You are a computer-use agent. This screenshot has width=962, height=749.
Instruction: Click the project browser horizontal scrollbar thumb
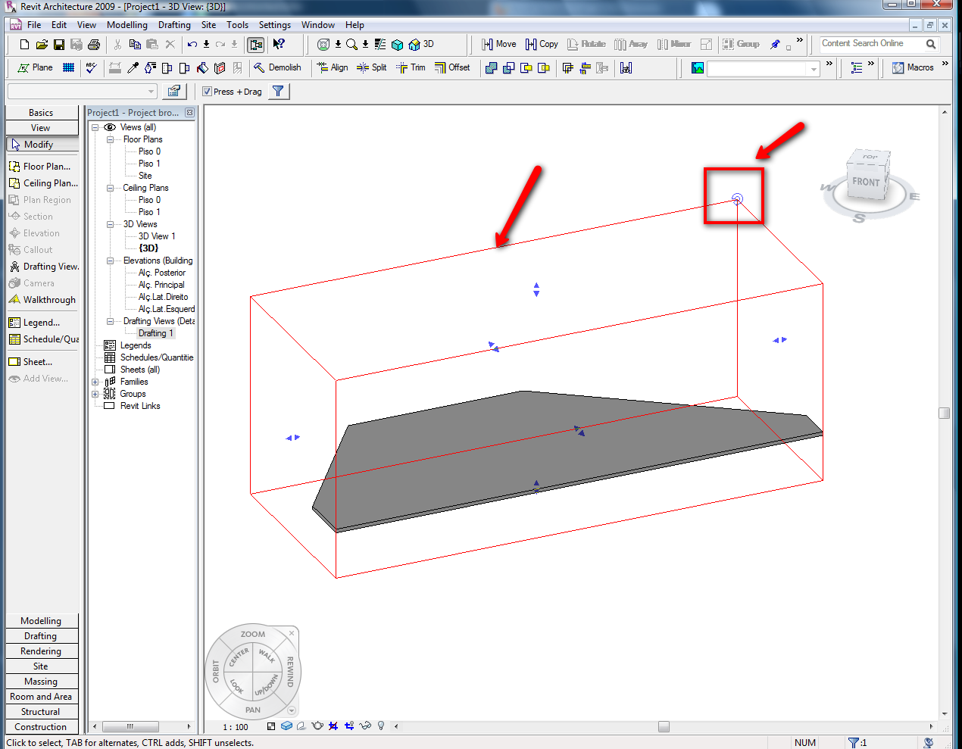coord(130,726)
